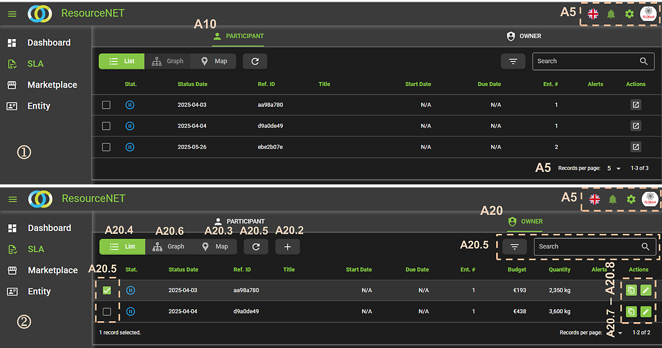Select Map view in the upper panel toolbar
Screen dimensions: 662x348
tap(214, 61)
